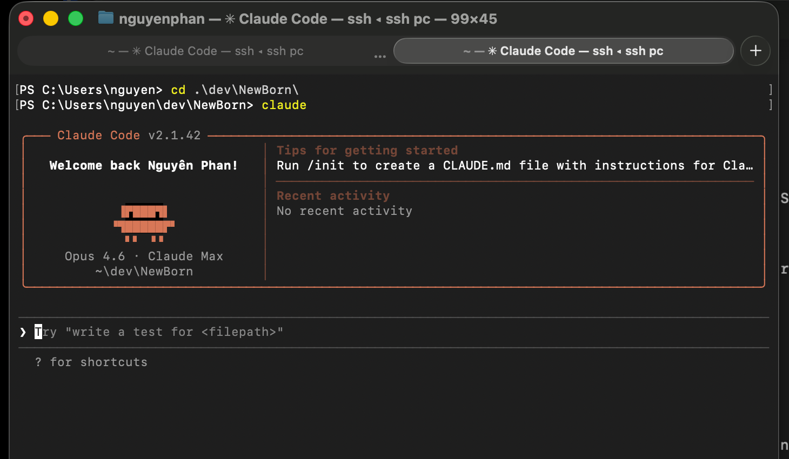This screenshot has width=789, height=459.
Task: Maximize the window using the green button
Action: point(76,18)
